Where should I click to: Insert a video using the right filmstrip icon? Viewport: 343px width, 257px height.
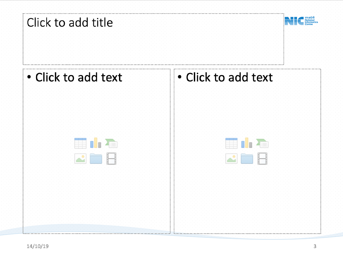(x=262, y=159)
